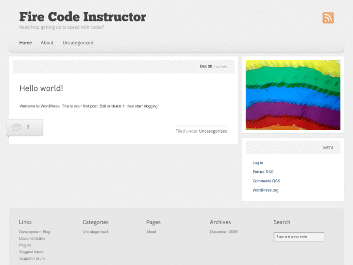Open the admin author link
The image size is (353, 265).
point(221,67)
